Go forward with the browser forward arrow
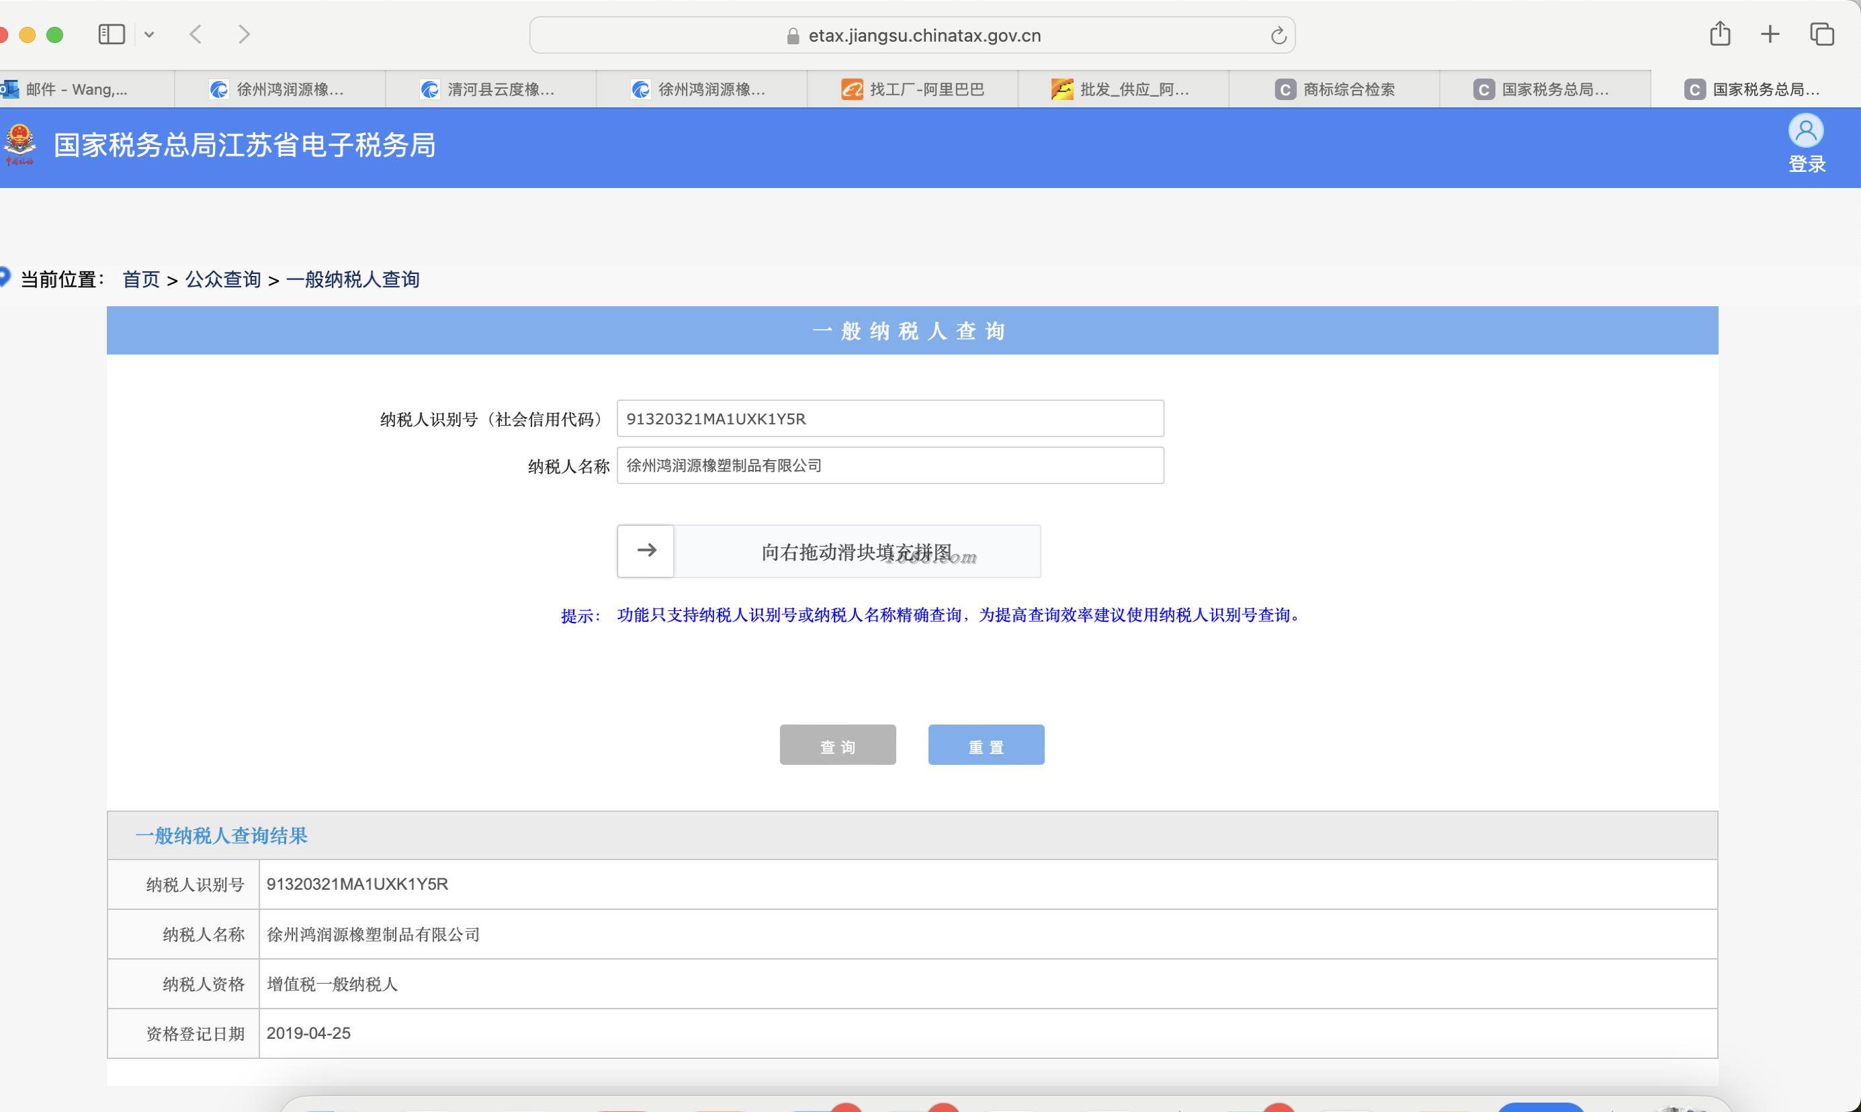 244,34
